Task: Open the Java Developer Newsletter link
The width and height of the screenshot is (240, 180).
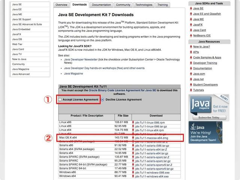Action: (x=81, y=60)
